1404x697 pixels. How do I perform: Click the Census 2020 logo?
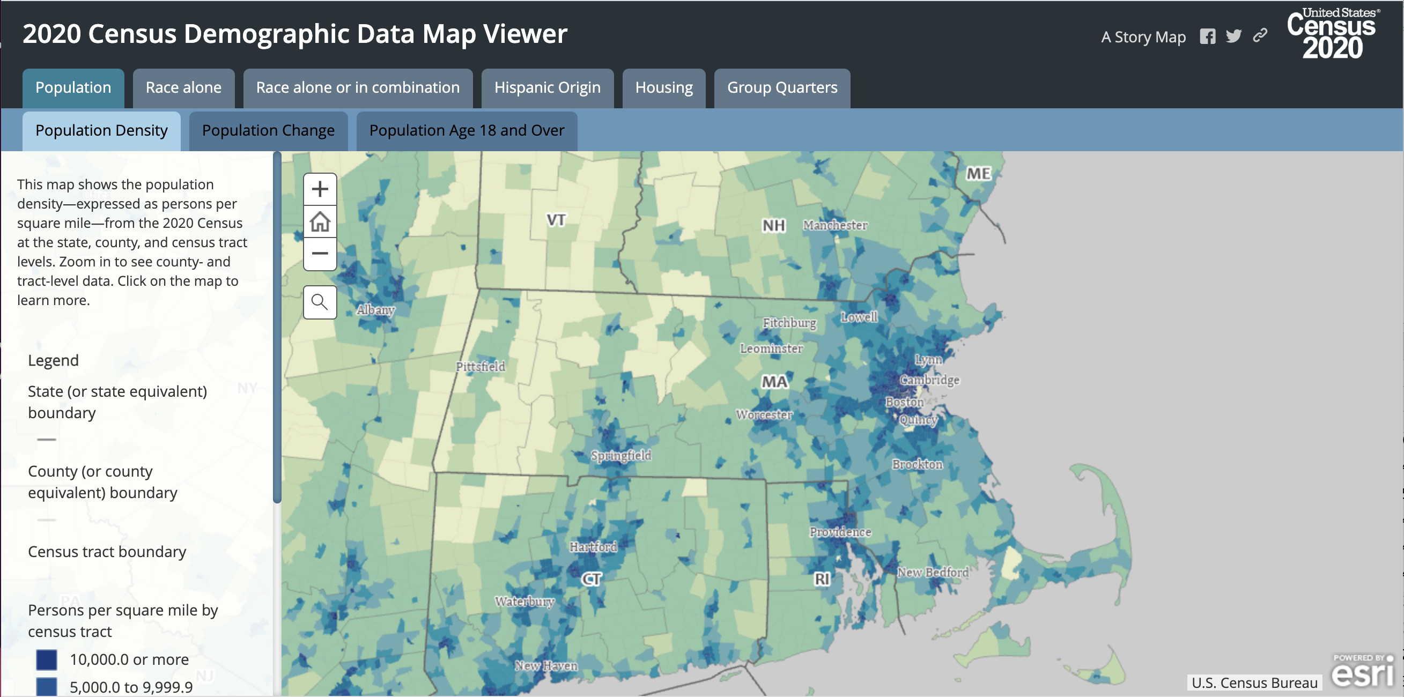click(x=1333, y=33)
